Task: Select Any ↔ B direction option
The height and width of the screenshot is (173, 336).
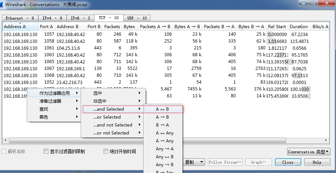Action: (163, 156)
